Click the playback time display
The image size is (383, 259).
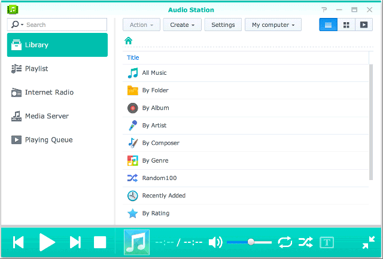(x=179, y=243)
